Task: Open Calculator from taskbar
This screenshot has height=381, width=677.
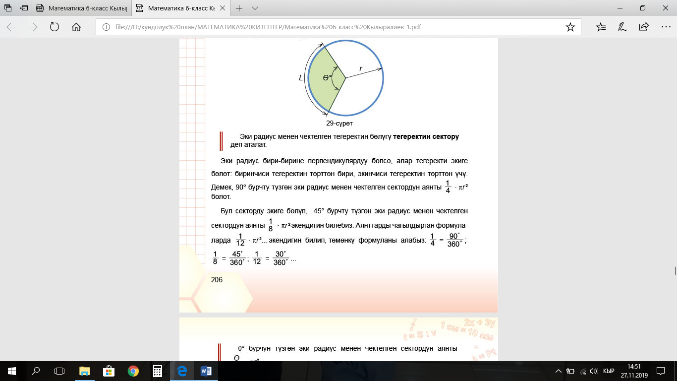Action: click(x=157, y=371)
